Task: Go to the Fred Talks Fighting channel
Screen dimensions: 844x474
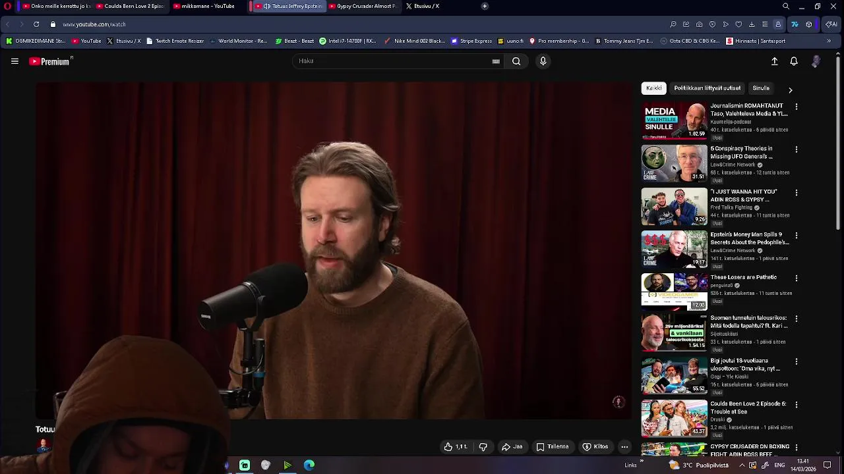Action: pos(731,207)
